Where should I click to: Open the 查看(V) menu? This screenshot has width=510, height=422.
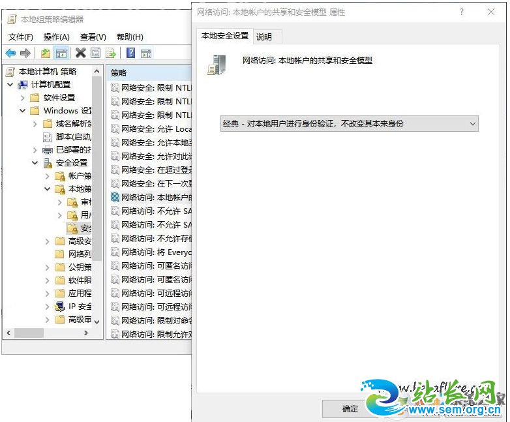(x=93, y=37)
